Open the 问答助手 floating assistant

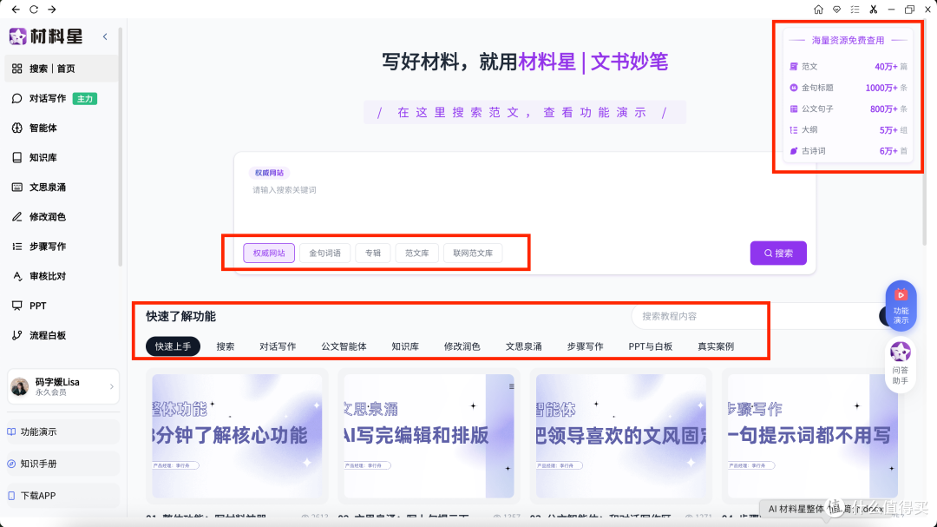coord(901,364)
